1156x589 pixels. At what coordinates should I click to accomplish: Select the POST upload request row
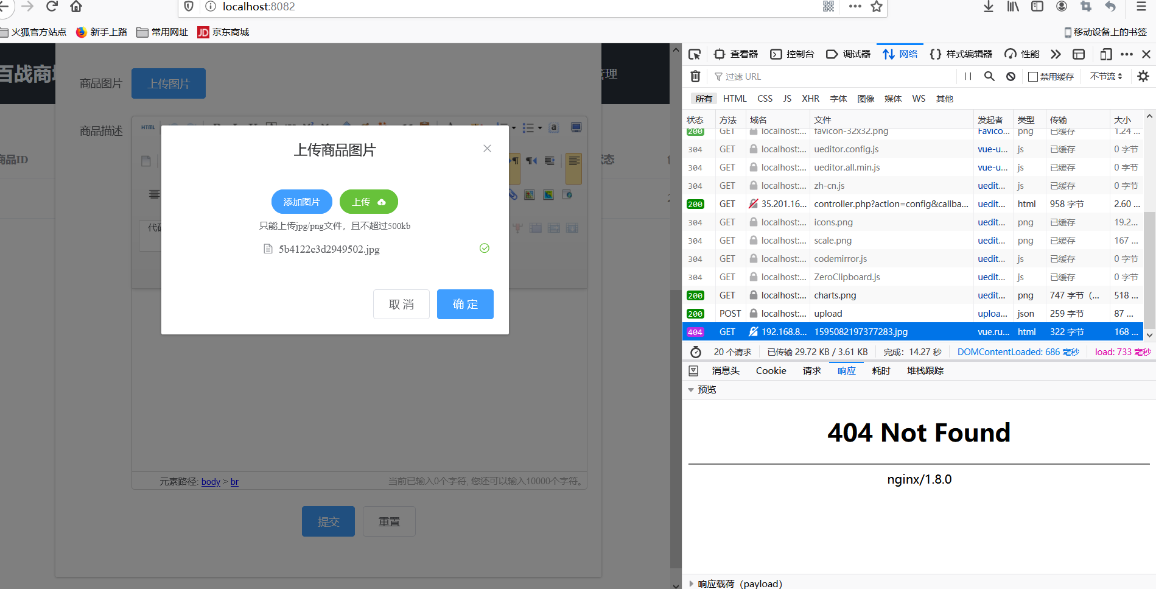pos(913,313)
